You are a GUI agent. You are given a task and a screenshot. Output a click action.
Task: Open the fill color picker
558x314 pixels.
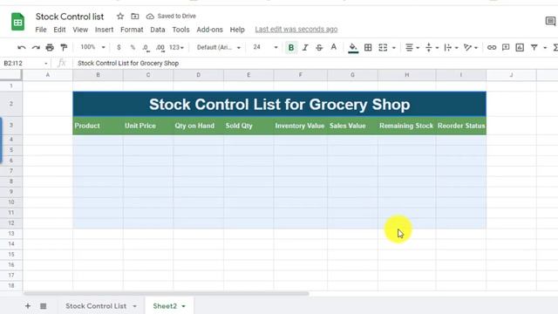(x=353, y=48)
